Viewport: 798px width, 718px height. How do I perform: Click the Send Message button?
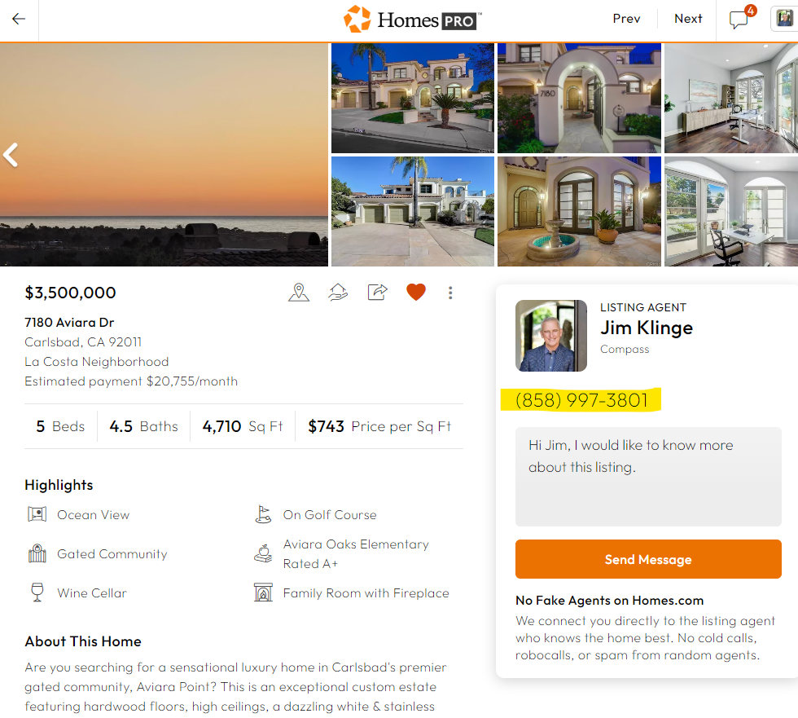click(648, 559)
